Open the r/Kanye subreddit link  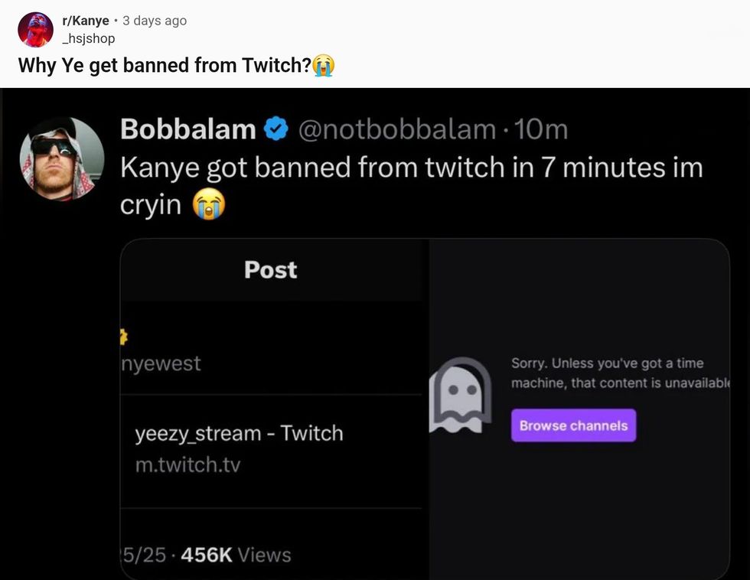click(x=85, y=21)
